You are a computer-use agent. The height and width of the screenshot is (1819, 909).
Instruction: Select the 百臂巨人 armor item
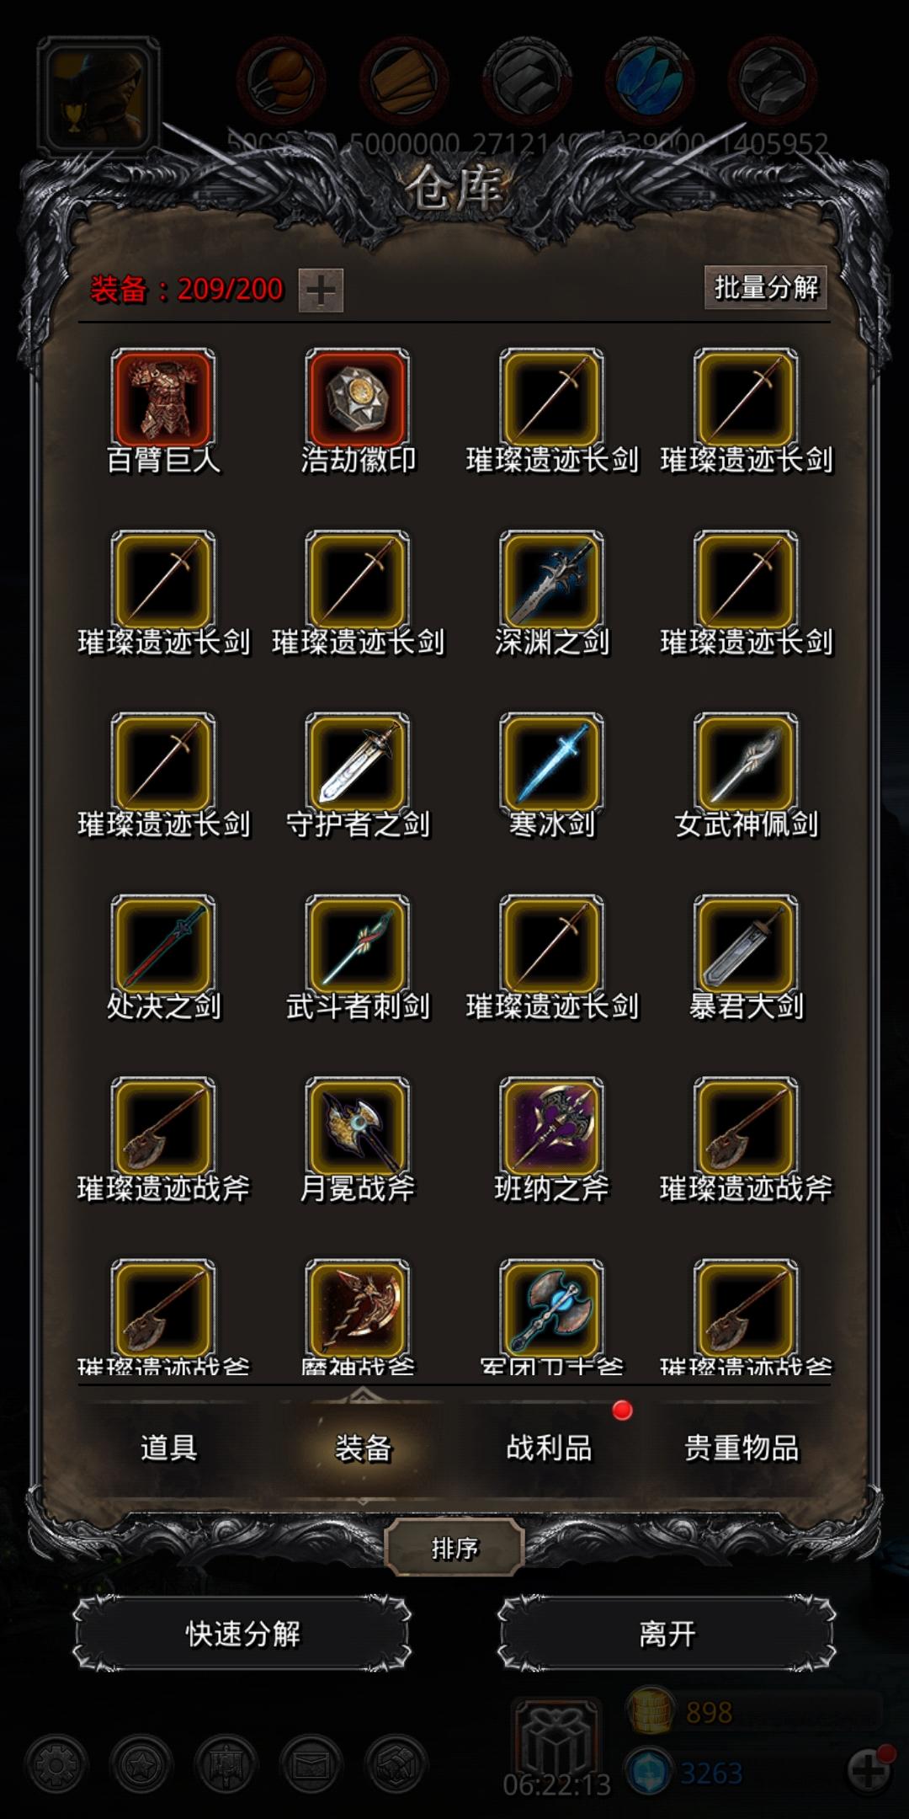point(162,399)
